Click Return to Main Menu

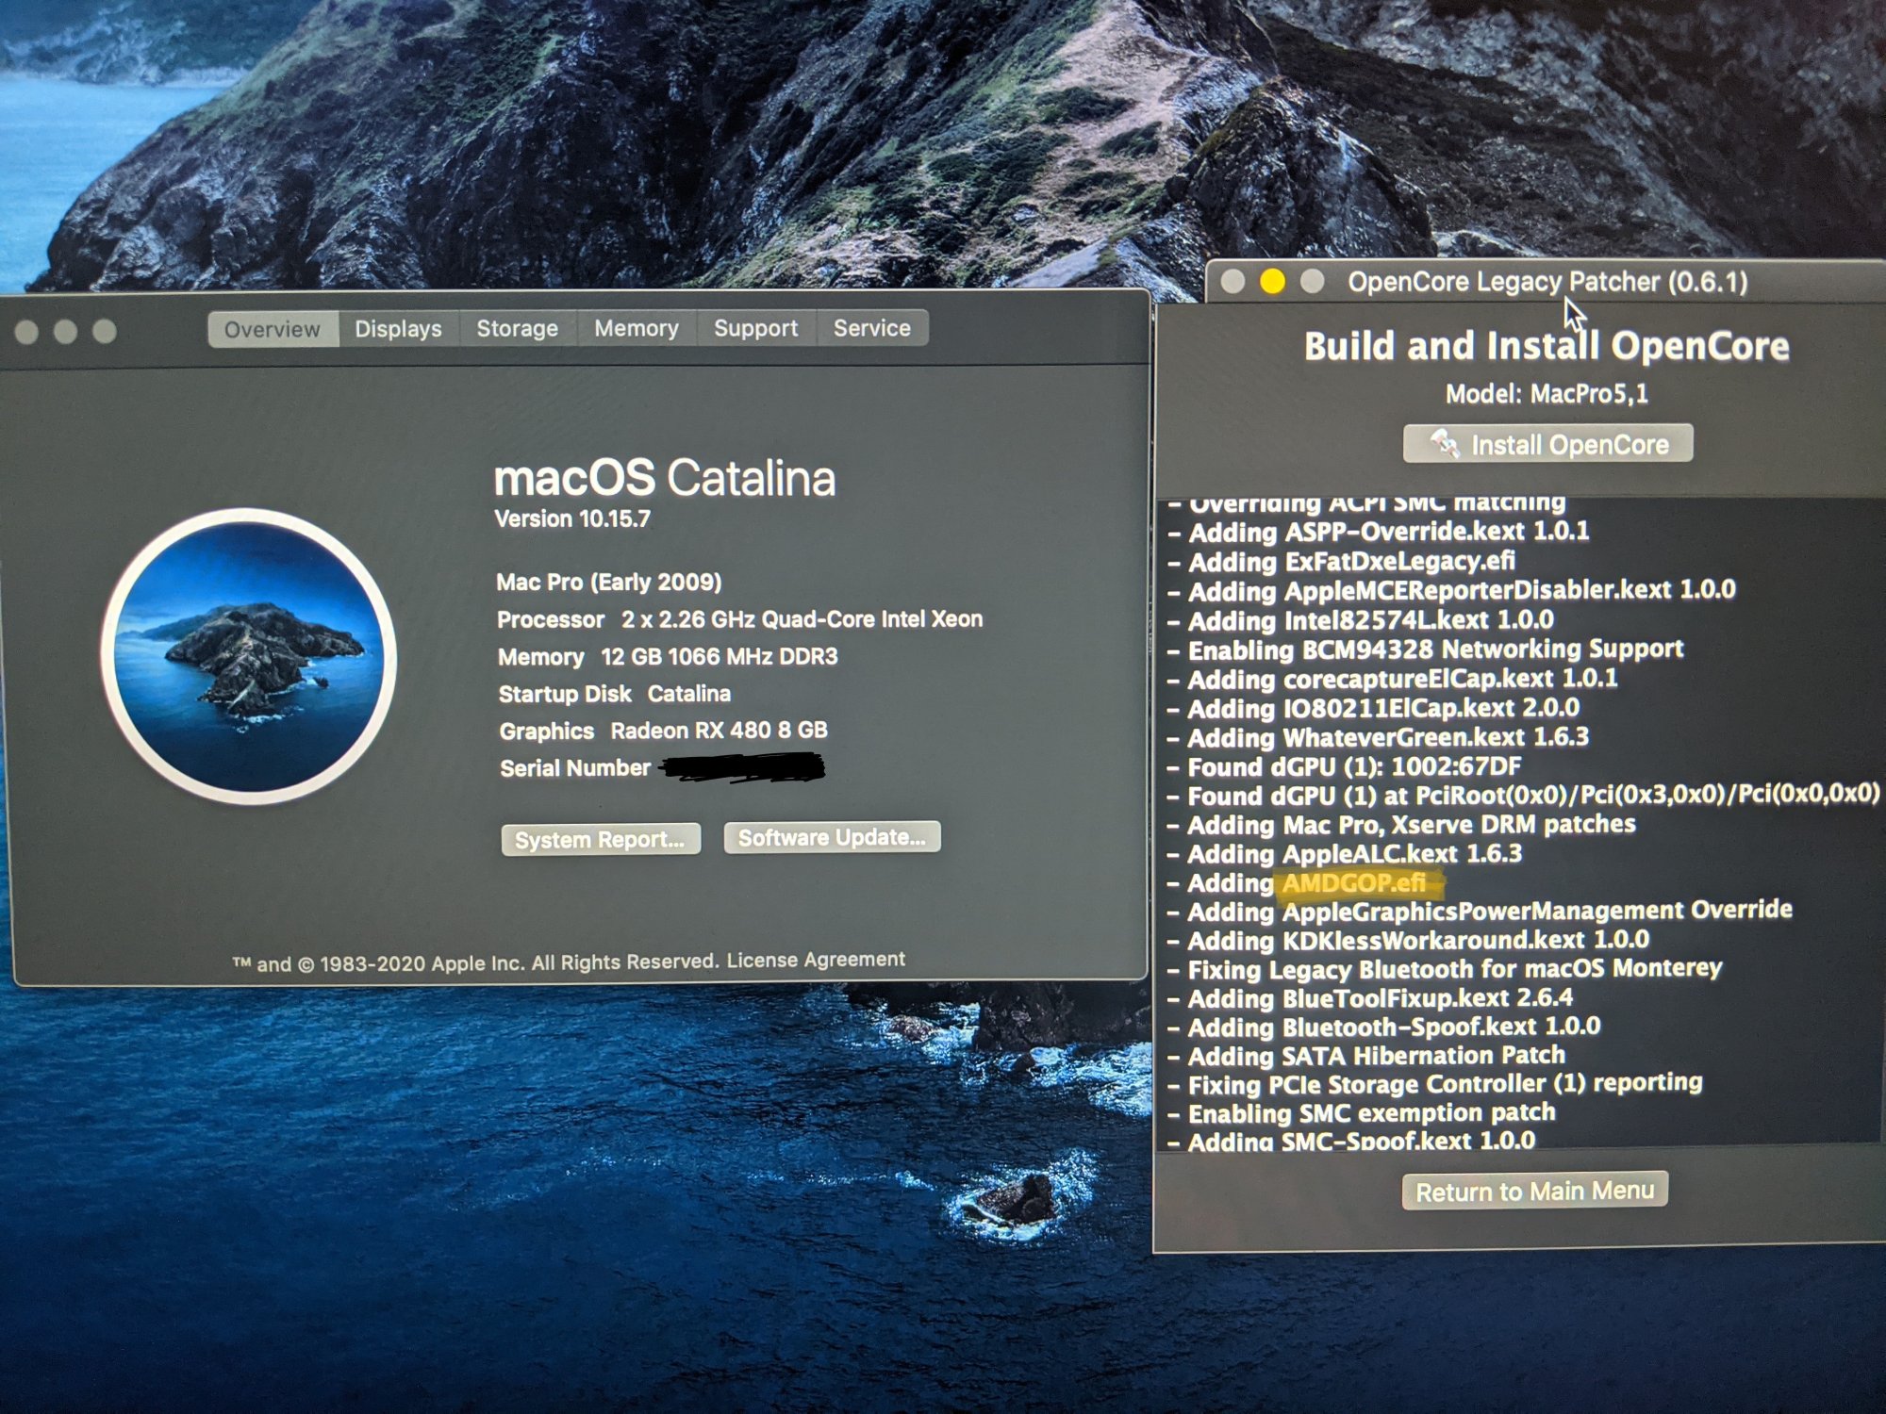point(1534,1191)
